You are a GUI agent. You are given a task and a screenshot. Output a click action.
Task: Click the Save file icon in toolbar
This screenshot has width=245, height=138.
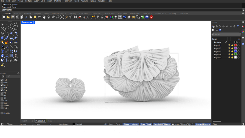[13, 17]
